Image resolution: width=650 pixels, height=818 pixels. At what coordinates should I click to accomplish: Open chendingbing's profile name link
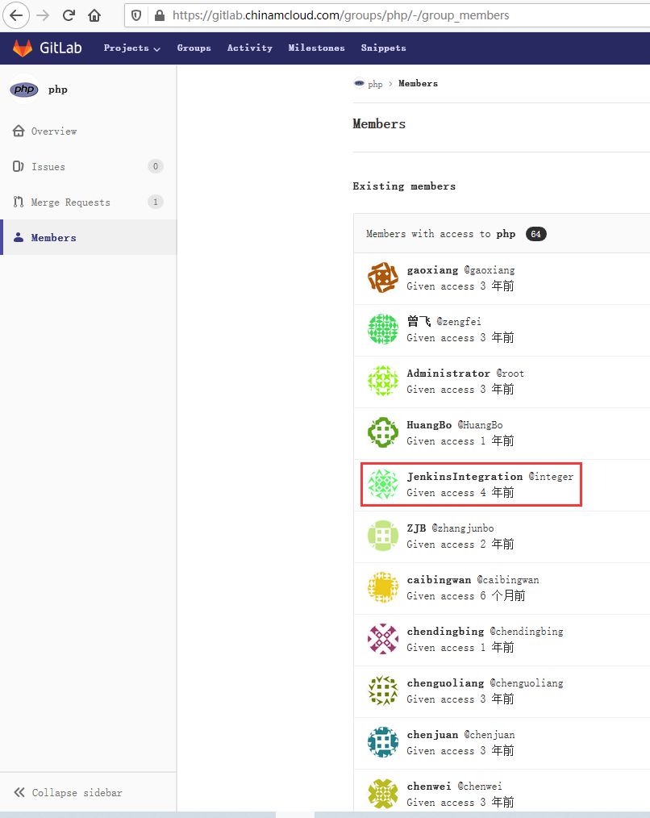445,632
